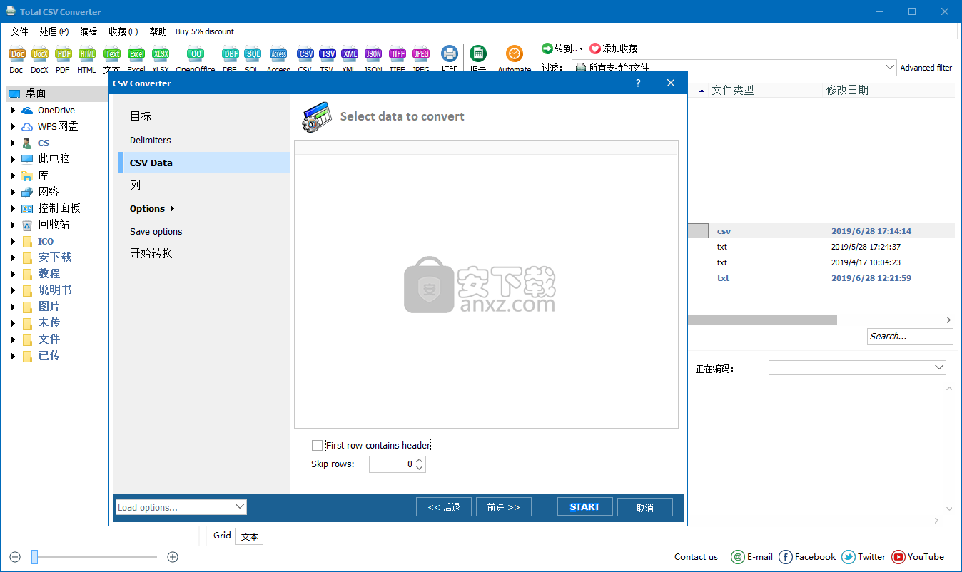Select the Excel conversion icon
The height and width of the screenshot is (572, 962).
tap(136, 54)
